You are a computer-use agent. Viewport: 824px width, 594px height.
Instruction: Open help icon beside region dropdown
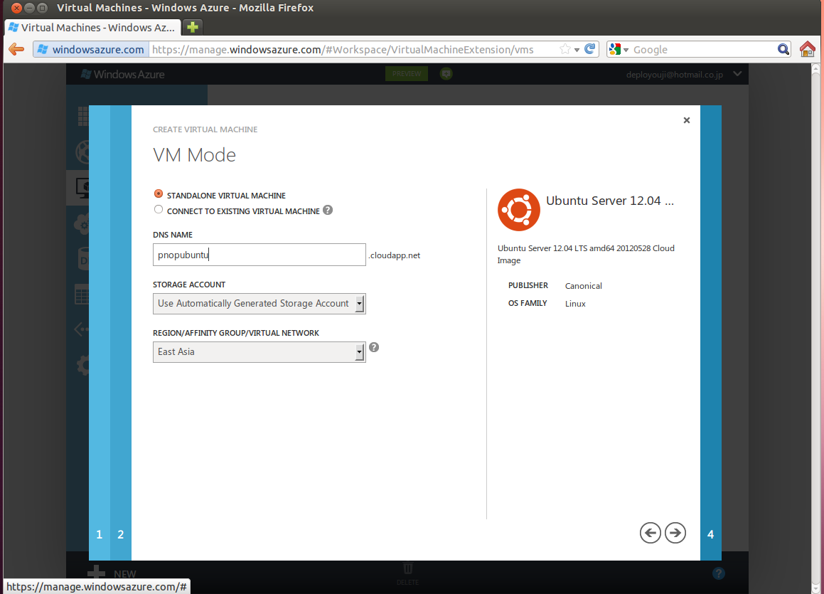[374, 347]
